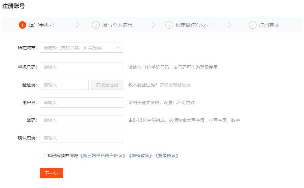Select the 注册完成 step label
This screenshot has height=188, width=304.
[269, 25]
